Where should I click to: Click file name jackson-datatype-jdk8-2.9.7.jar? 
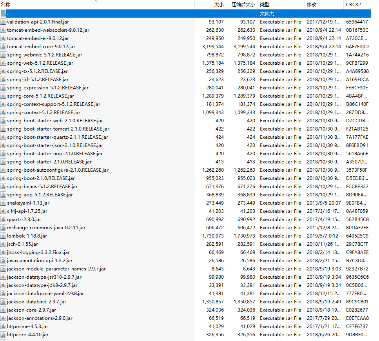(x=42, y=285)
